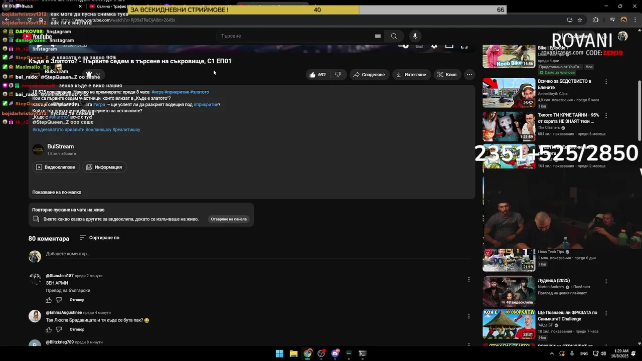Click Отваряне на панела chat replay button

point(229,219)
